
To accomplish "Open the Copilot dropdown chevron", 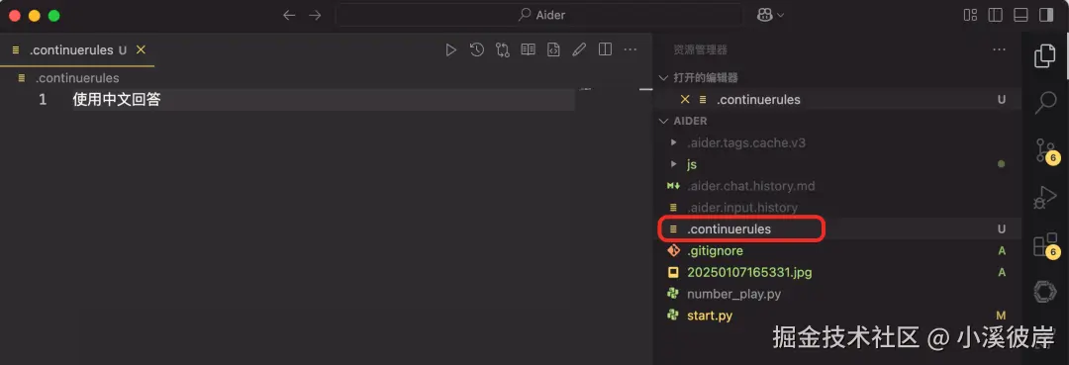I will 781,15.
